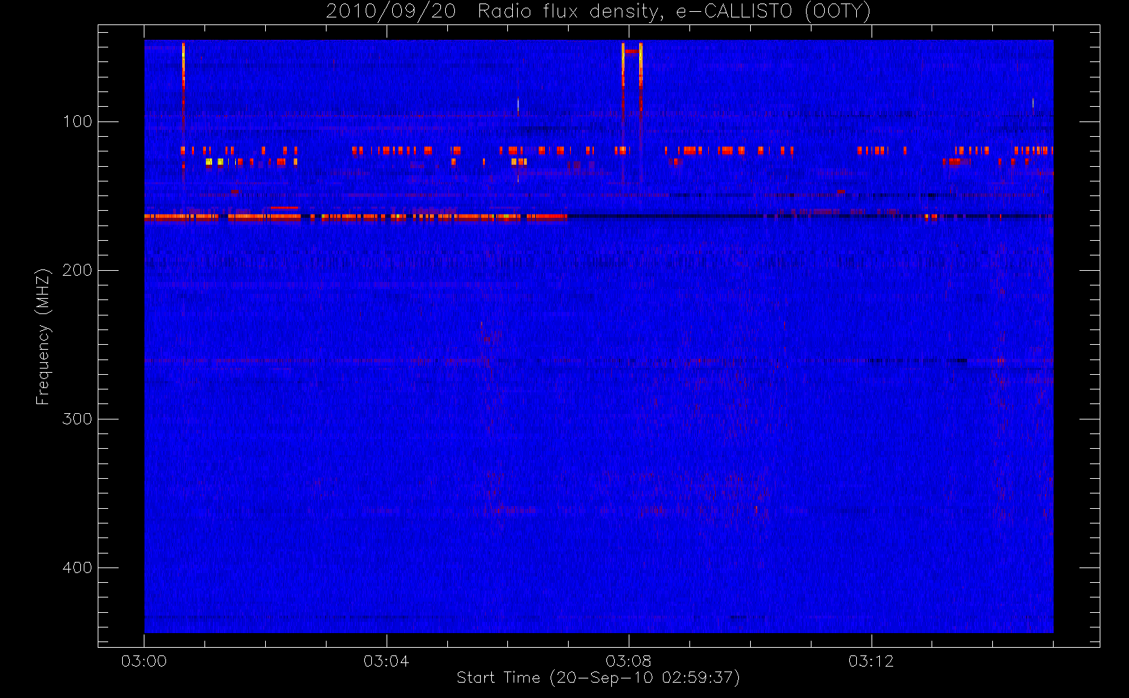Click the '03:08' time axis label
The height and width of the screenshot is (698, 1129).
[x=628, y=661]
